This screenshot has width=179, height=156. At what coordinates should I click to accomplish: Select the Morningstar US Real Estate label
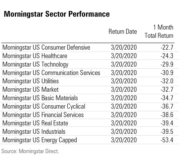35,123
